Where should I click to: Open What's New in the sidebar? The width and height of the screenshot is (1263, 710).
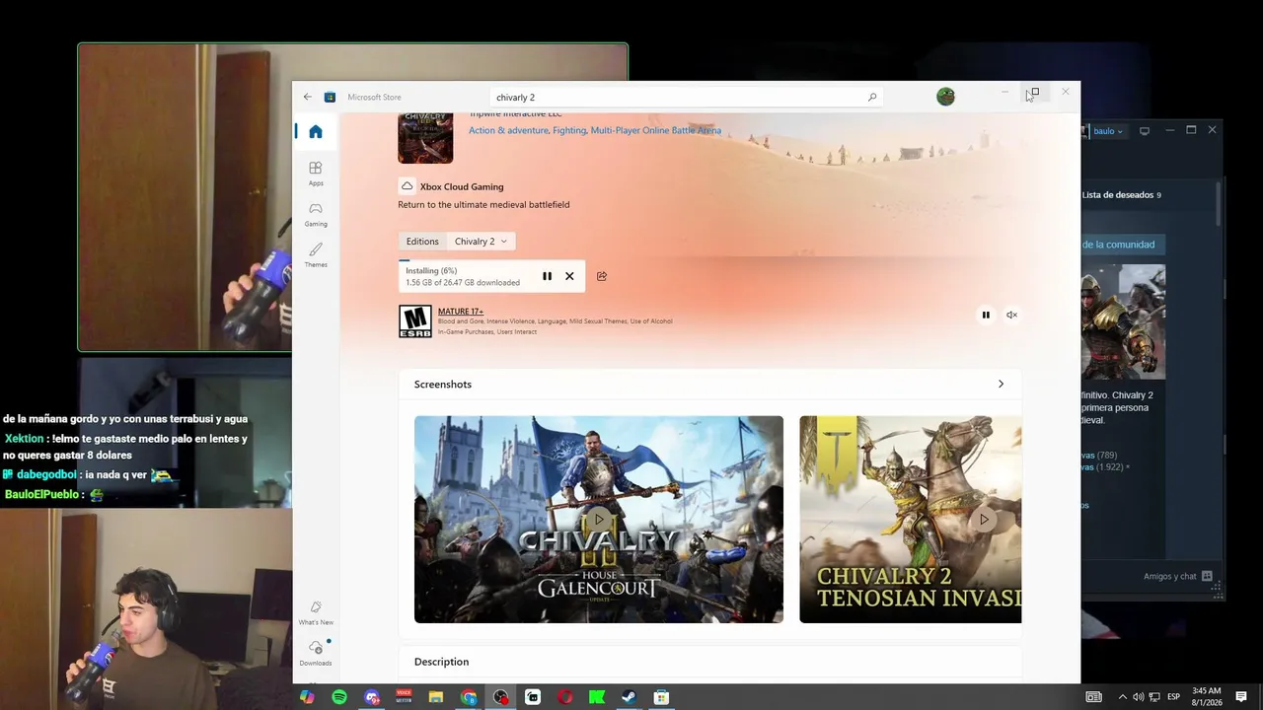click(x=316, y=612)
